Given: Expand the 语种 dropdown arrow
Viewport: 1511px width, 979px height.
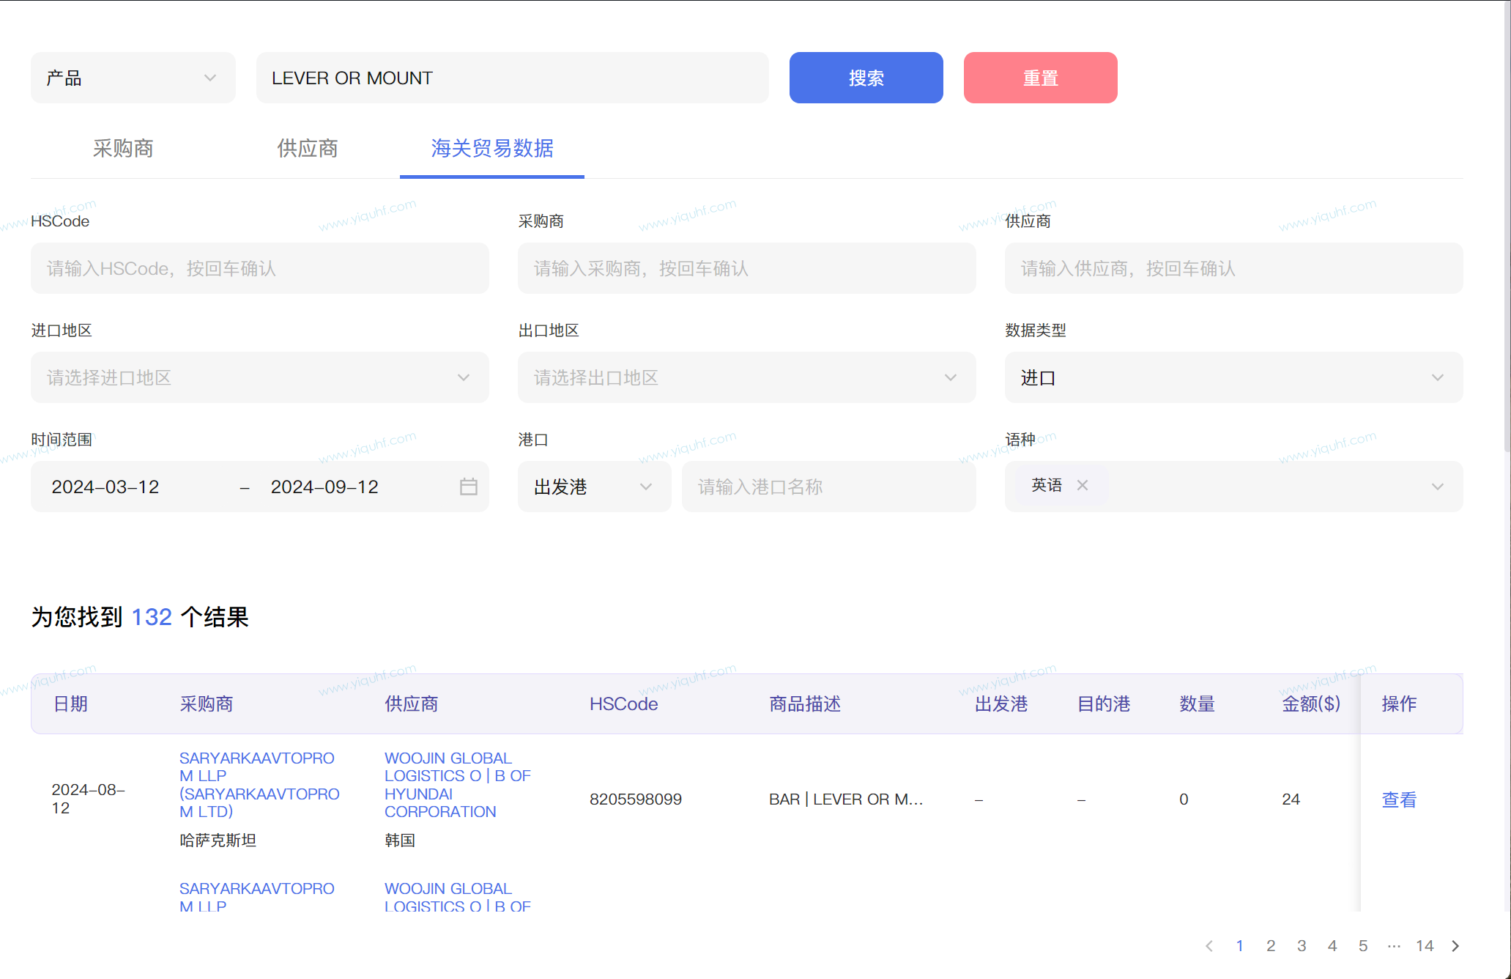Looking at the screenshot, I should pyautogui.click(x=1437, y=487).
